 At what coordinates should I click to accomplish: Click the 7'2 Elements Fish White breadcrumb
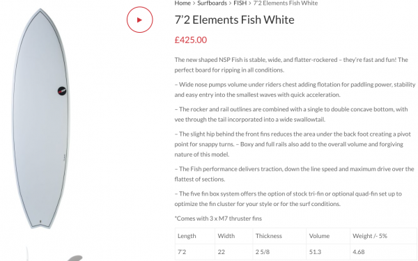coord(286,3)
